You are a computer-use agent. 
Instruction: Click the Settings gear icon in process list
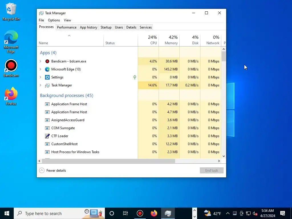pos(47,77)
